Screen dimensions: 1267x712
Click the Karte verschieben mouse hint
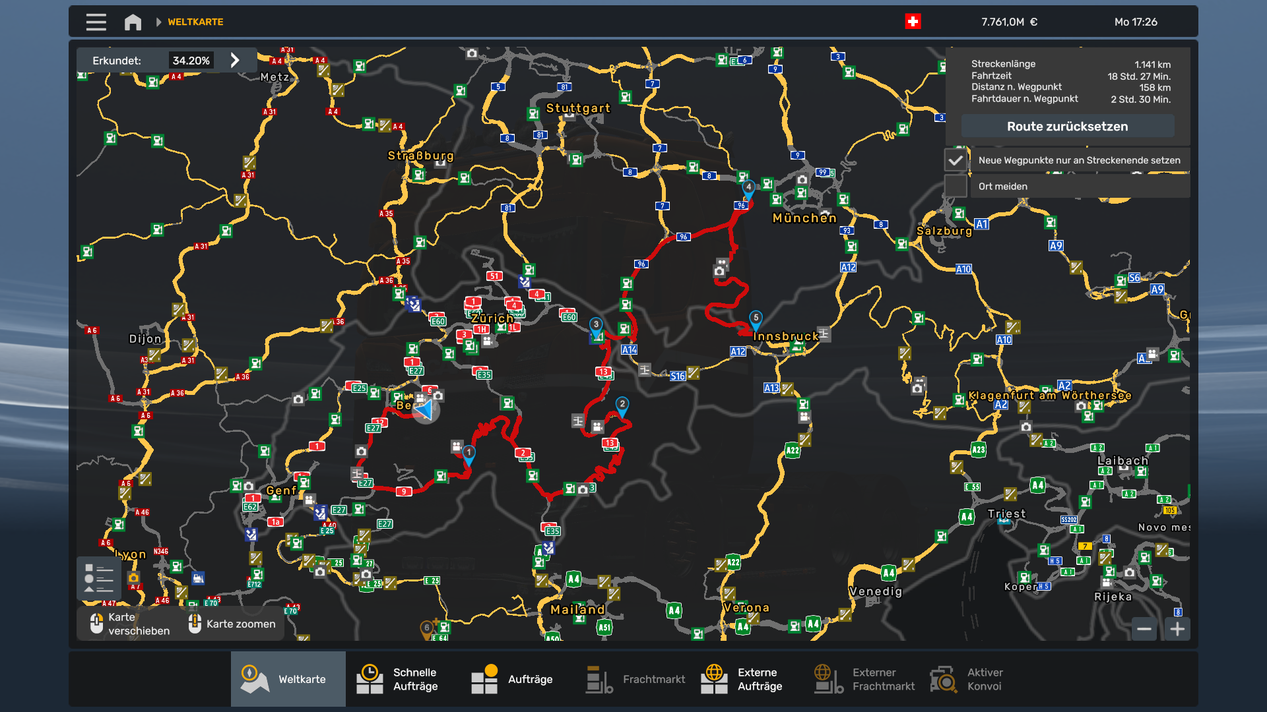pos(130,624)
